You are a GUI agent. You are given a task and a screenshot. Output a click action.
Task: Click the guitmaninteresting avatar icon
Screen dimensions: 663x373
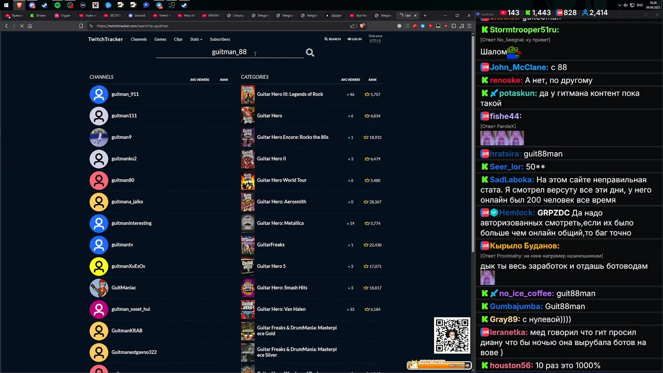pyautogui.click(x=98, y=223)
